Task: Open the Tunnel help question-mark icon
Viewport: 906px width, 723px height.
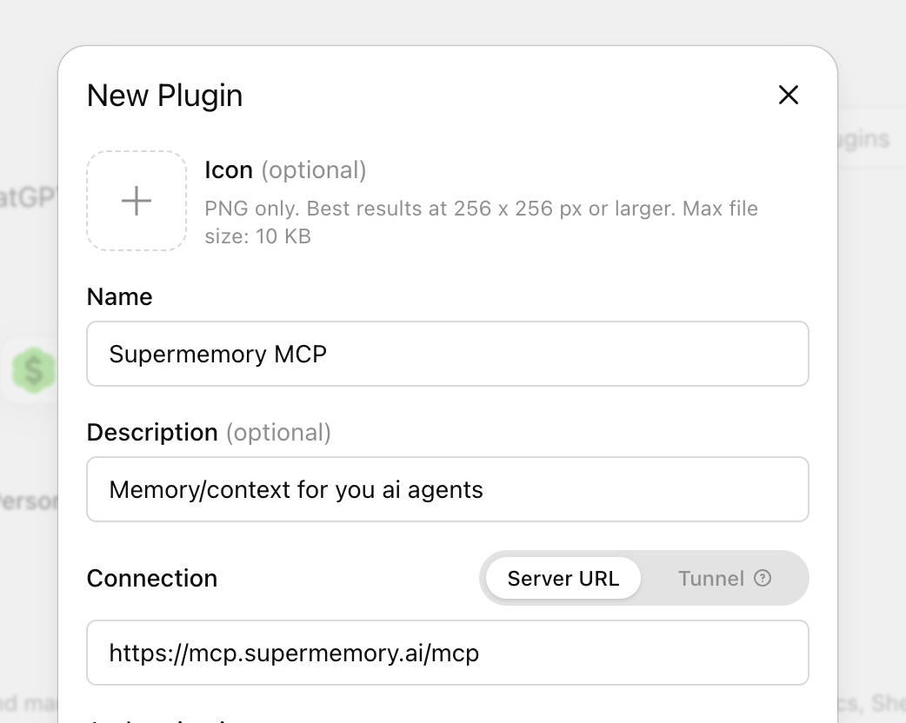Action: [763, 578]
